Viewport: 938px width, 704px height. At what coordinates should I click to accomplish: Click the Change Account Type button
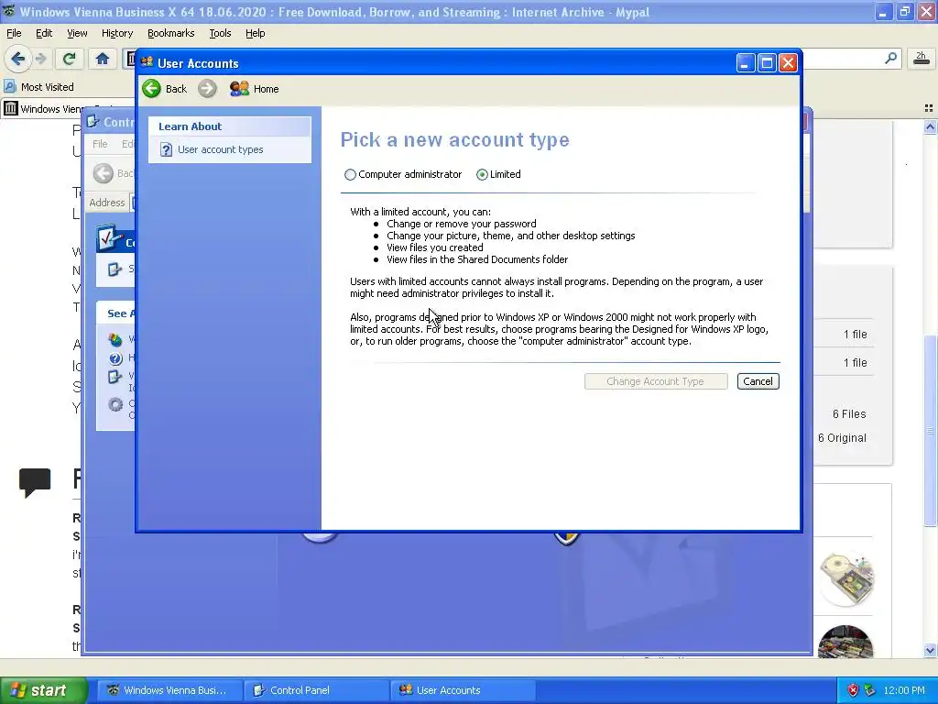pos(656,381)
